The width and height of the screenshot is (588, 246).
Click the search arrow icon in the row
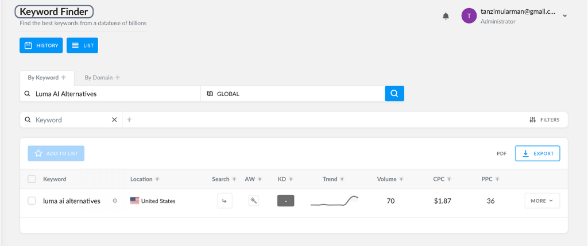point(225,201)
